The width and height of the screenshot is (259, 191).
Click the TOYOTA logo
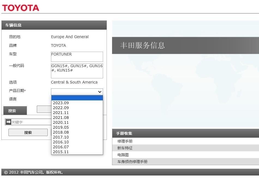pyautogui.click(x=20, y=8)
